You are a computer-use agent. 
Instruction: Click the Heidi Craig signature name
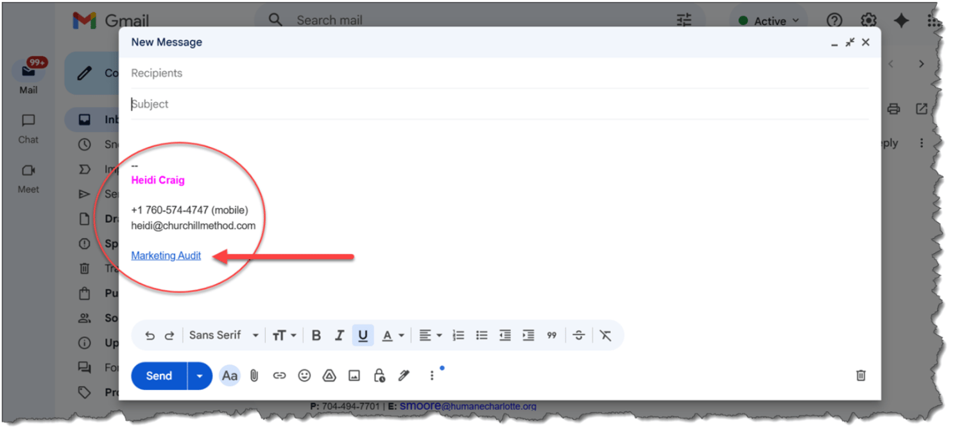tap(158, 180)
